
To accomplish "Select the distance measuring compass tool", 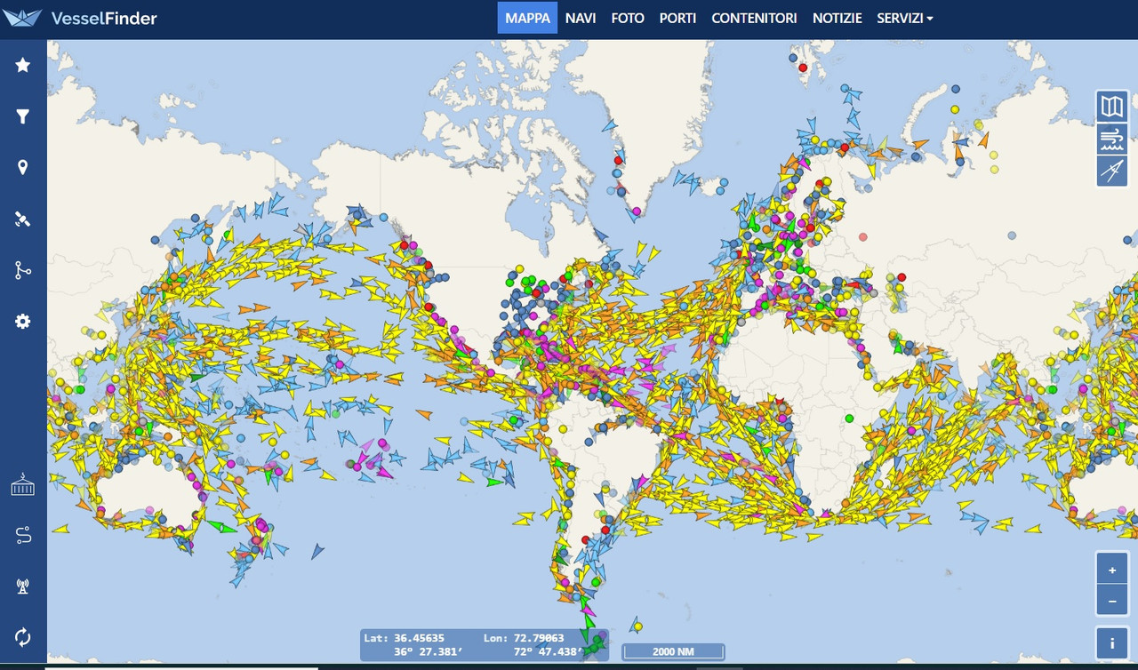I will pos(1112,171).
